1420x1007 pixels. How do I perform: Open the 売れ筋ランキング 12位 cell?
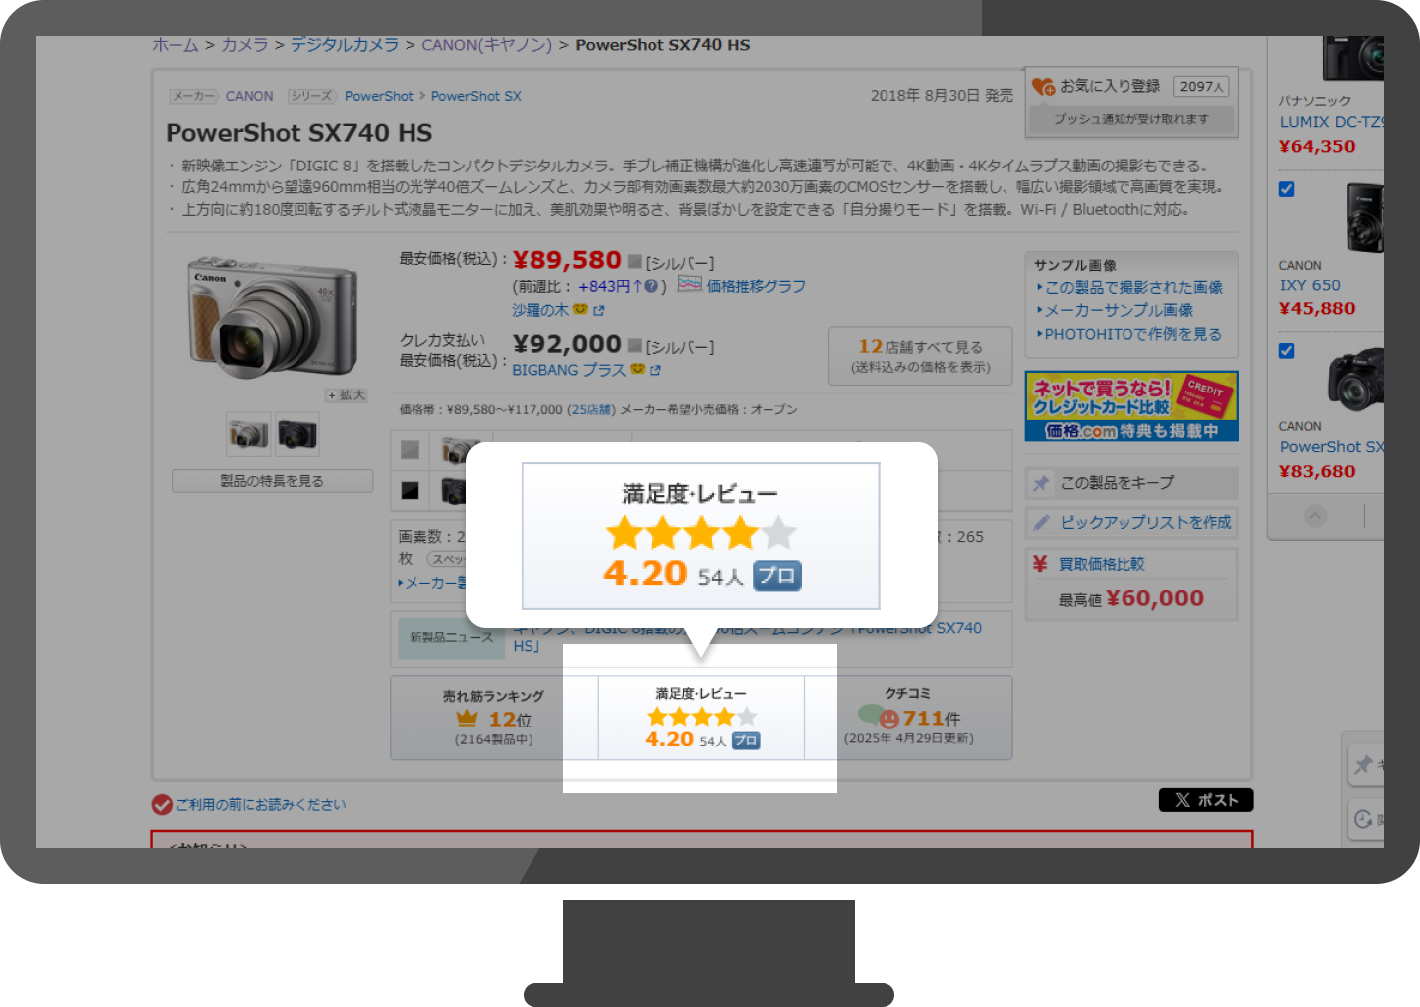tap(494, 719)
